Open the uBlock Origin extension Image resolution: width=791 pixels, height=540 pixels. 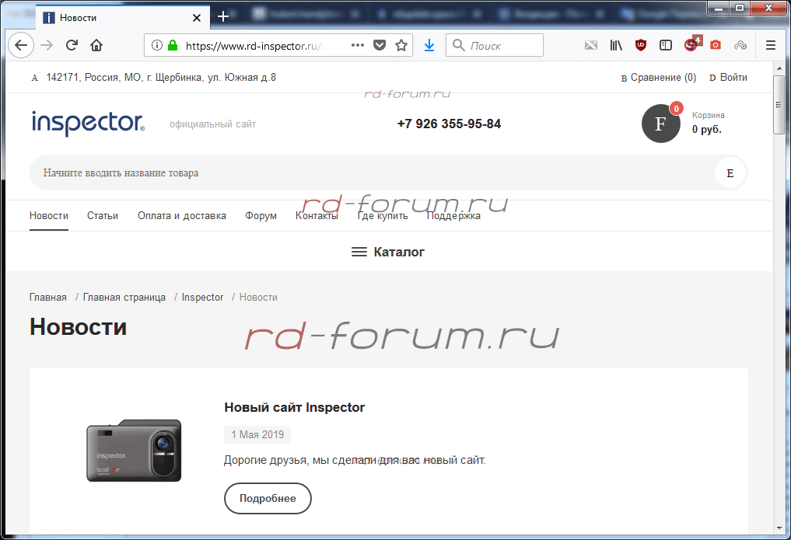pyautogui.click(x=641, y=45)
